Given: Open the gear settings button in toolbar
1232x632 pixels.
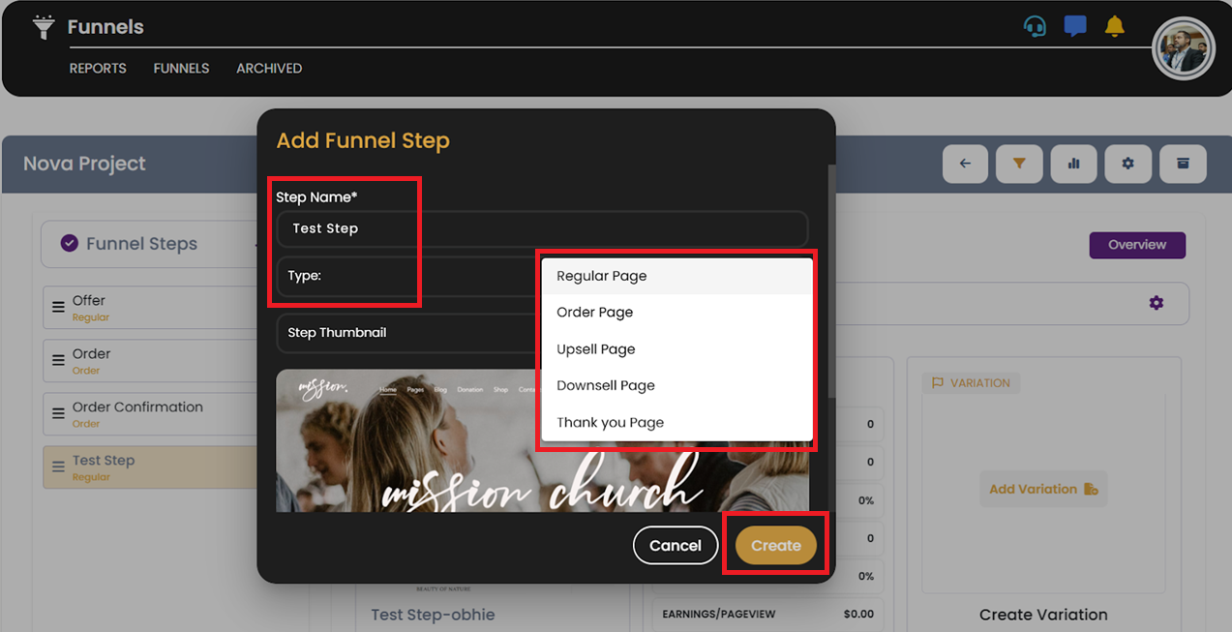Looking at the screenshot, I should click(1127, 164).
